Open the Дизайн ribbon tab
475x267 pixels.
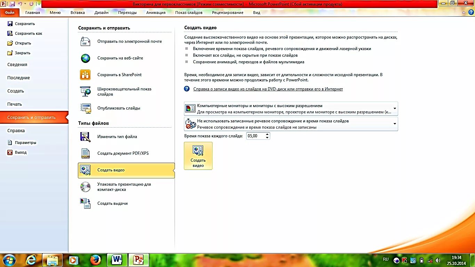pos(102,13)
